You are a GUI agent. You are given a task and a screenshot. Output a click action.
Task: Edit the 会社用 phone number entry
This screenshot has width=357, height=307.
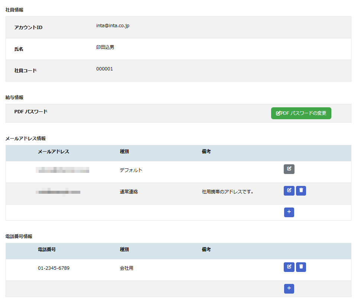click(x=289, y=267)
